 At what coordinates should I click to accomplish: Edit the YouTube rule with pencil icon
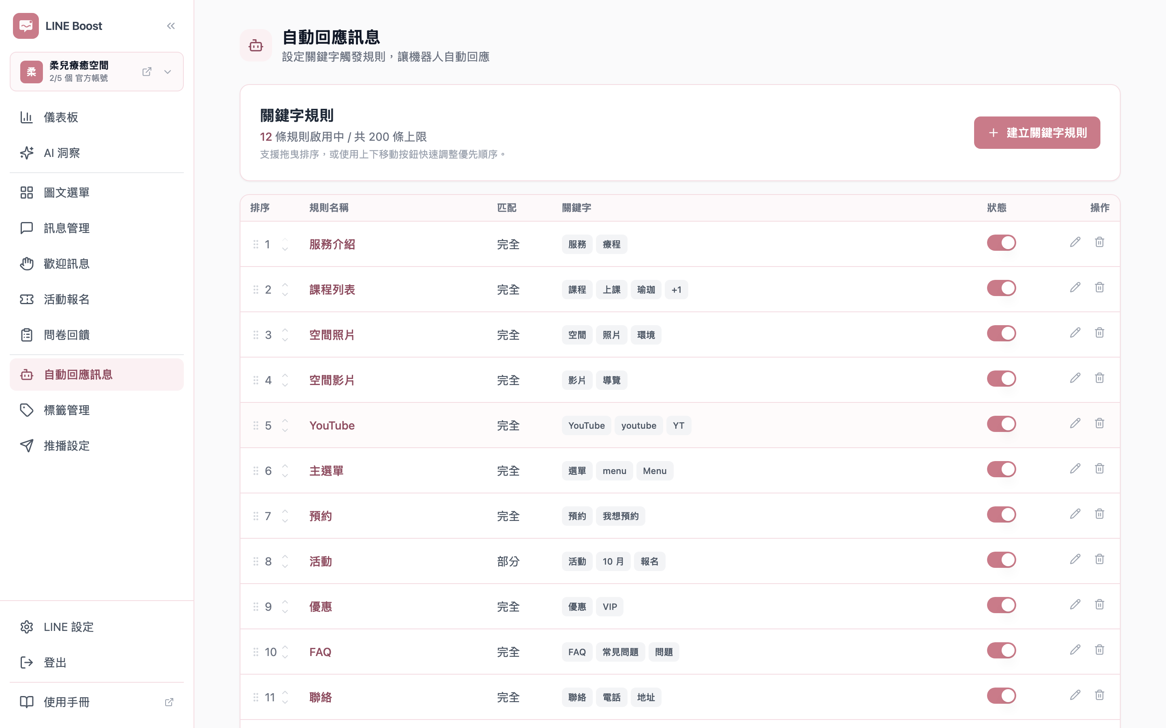point(1075,423)
